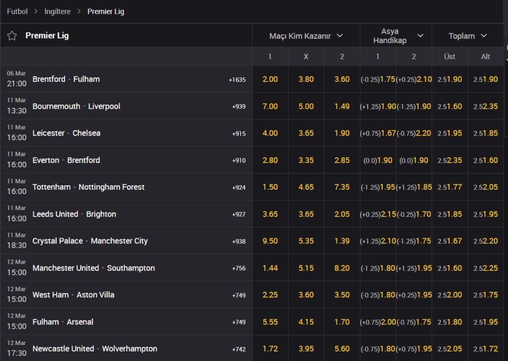Show +927 more markets for Leeds United - Brighton
The height and width of the screenshot is (361, 508).
pyautogui.click(x=239, y=215)
